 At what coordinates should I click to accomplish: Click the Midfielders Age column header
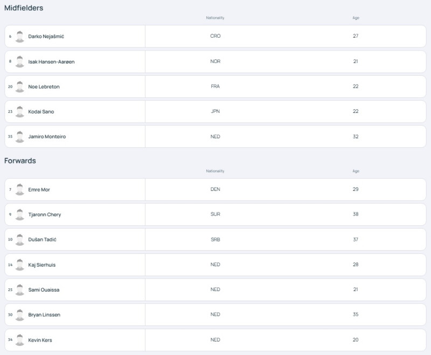click(x=356, y=18)
